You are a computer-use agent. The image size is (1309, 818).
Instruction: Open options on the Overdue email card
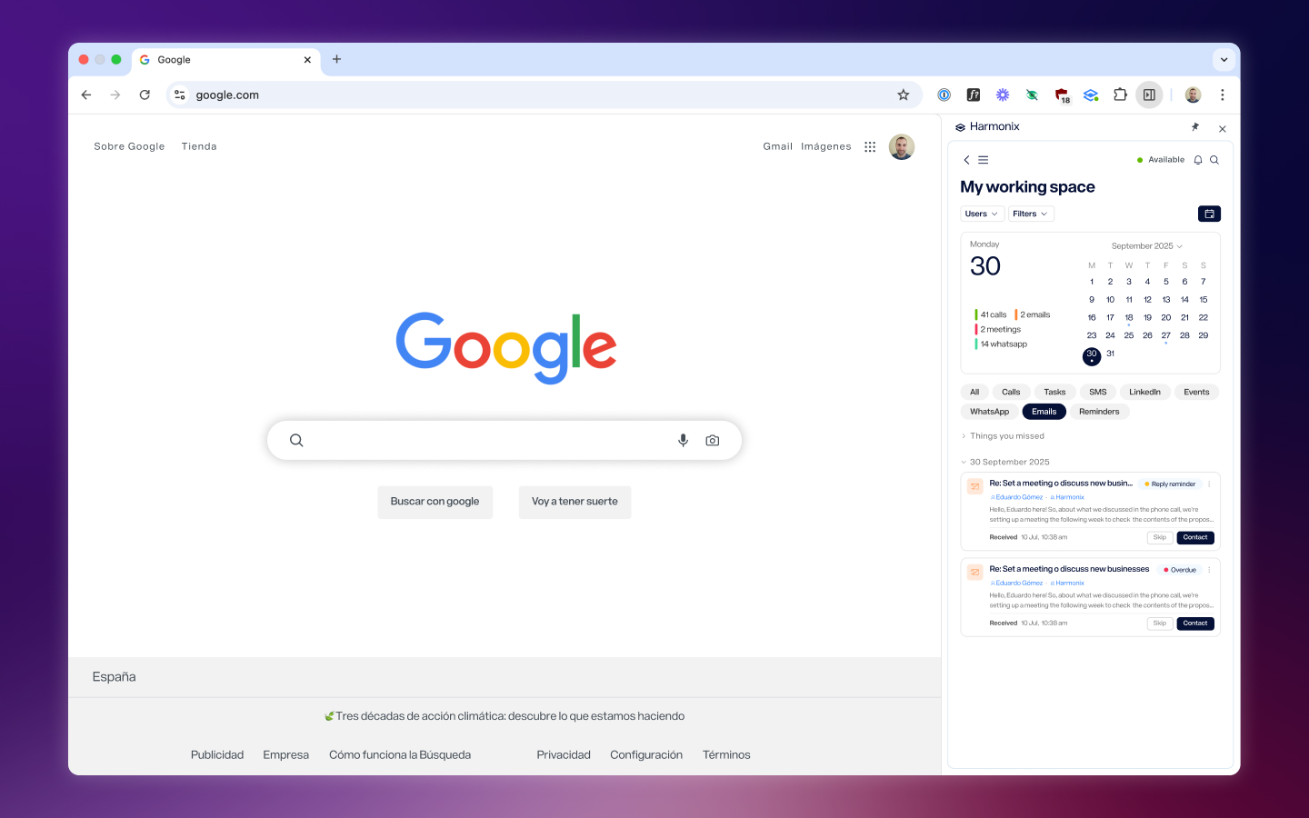pyautogui.click(x=1209, y=570)
